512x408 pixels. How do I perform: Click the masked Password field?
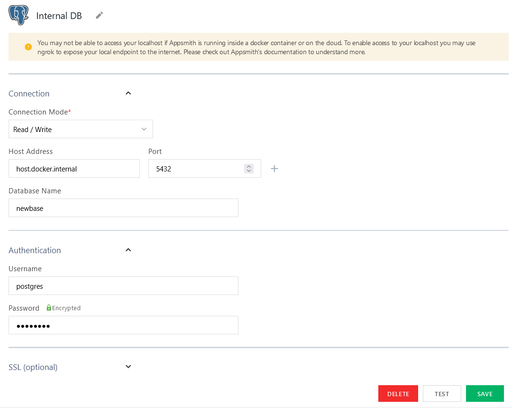[x=123, y=325]
